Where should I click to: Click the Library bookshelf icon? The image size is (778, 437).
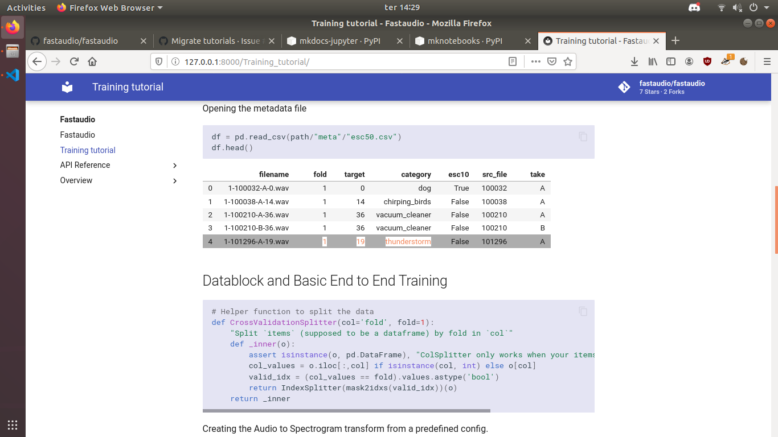tap(652, 61)
